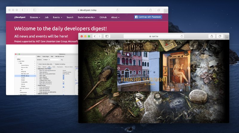Open the Share menu in the devdigest.today window
The height and width of the screenshot is (133, 239).
(151, 10)
